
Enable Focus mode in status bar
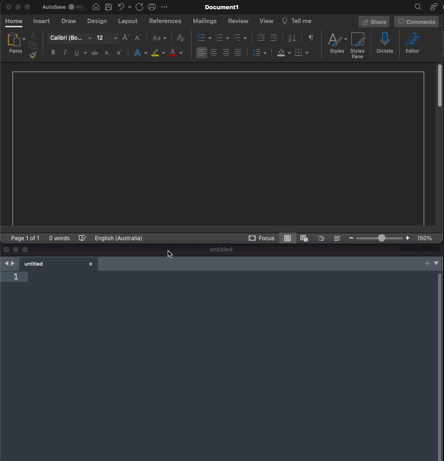click(262, 238)
